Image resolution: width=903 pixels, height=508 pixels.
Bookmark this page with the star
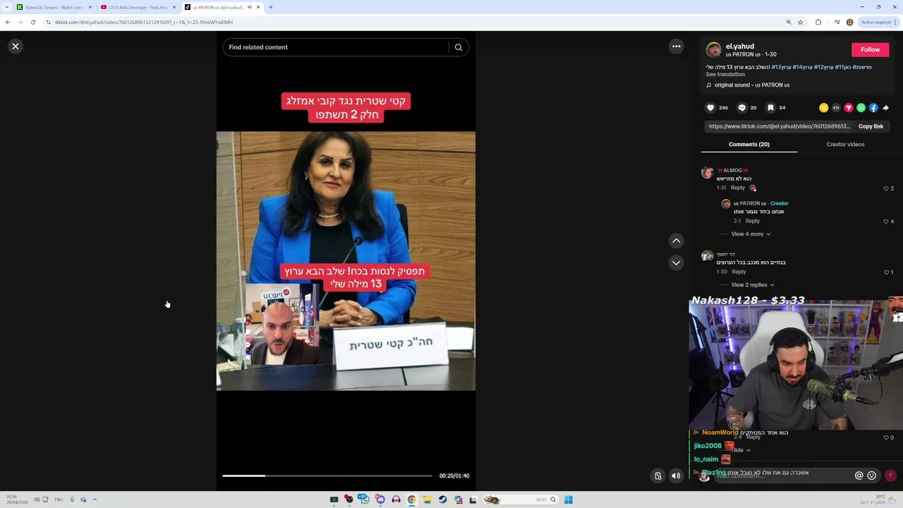pos(800,22)
